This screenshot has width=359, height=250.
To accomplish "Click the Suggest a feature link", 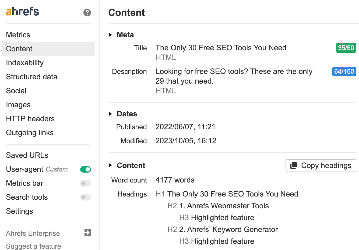I will pos(33,246).
